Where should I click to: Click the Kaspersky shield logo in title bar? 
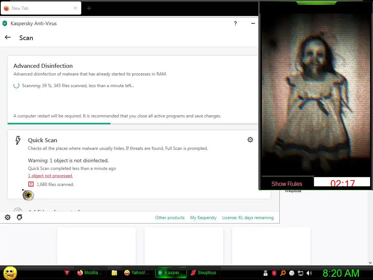[5, 23]
